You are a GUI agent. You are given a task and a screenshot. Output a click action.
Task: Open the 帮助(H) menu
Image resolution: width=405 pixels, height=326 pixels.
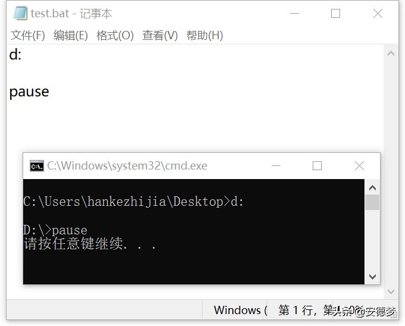[x=204, y=35]
